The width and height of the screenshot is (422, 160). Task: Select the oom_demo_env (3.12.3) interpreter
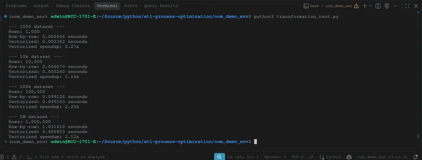click(x=382, y=157)
